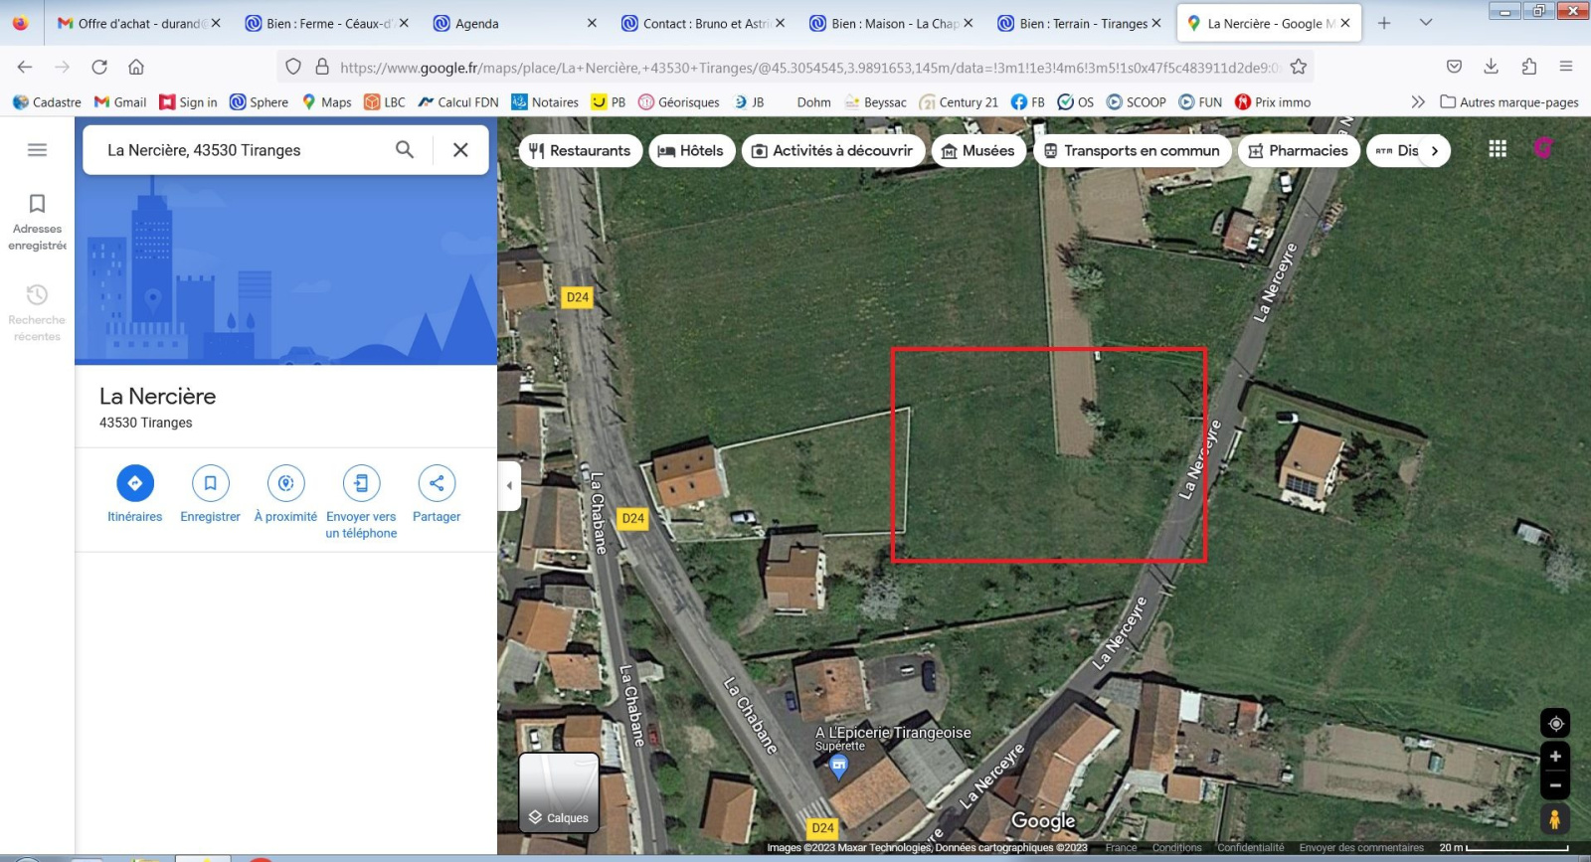
Task: Filter map by Restaurants chip
Action: 580,151
